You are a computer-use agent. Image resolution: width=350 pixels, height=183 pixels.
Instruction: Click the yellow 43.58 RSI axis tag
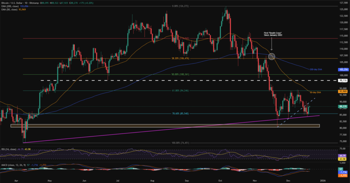click(x=342, y=159)
